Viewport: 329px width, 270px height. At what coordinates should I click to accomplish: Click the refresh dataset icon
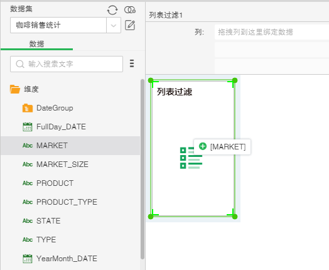point(112,10)
